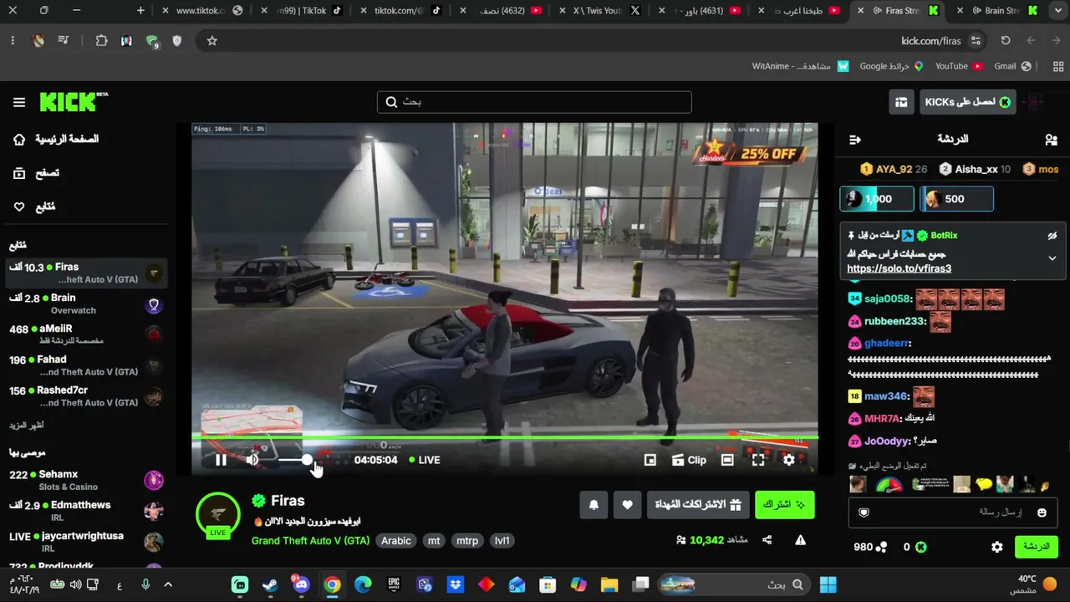
Task: Mute the stream volume speaker icon
Action: click(252, 460)
